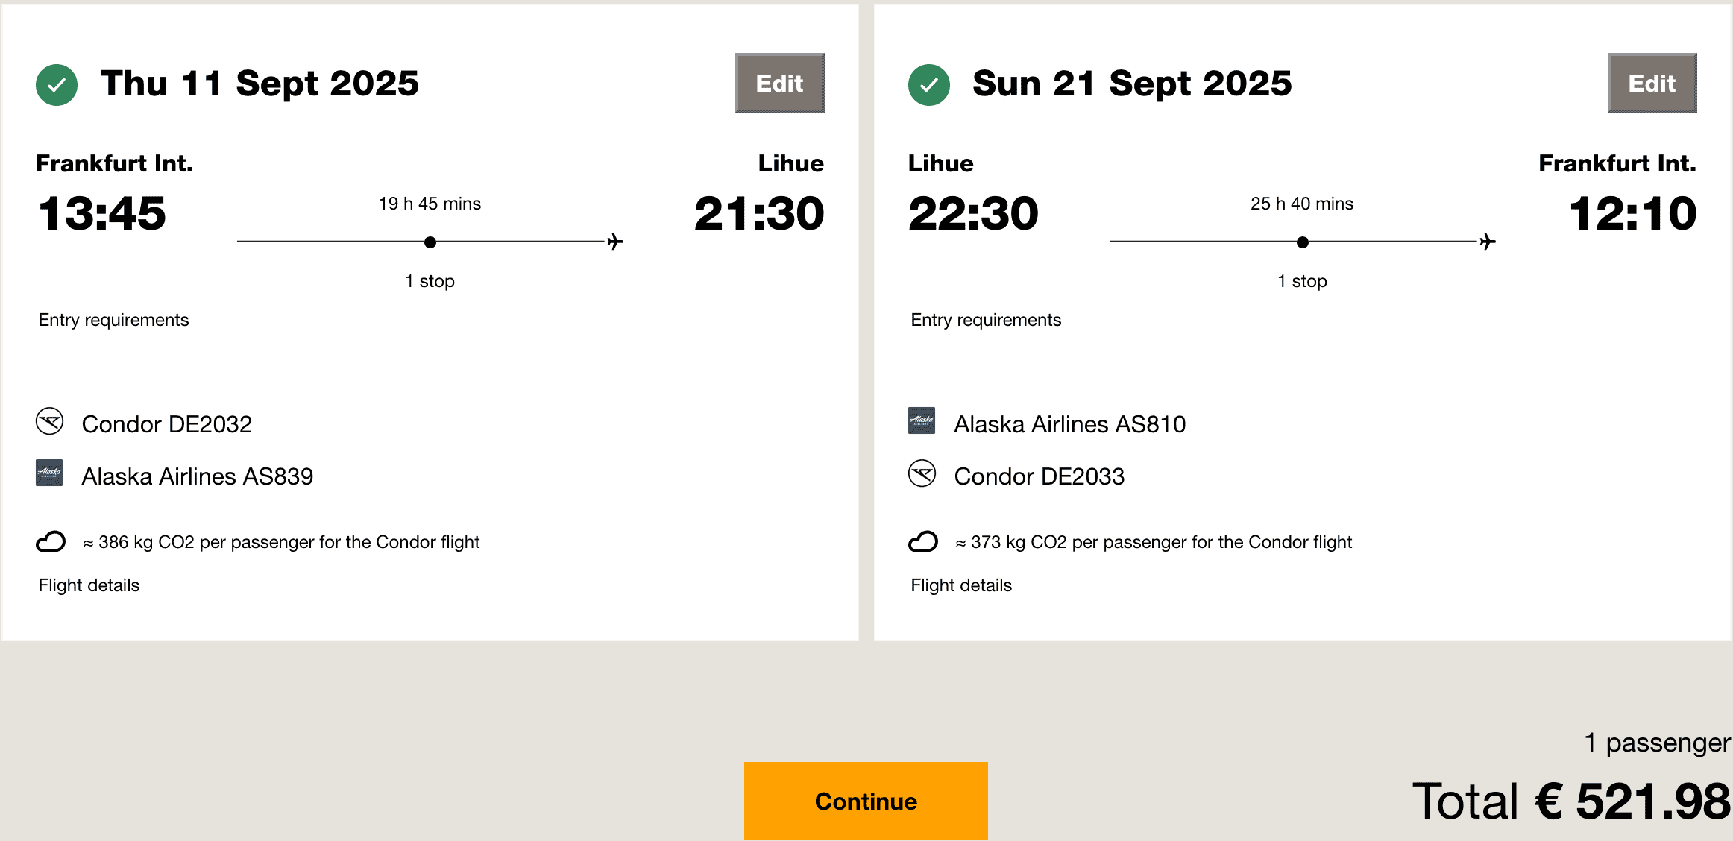1733x841 pixels.
Task: Click the Total € 521.98 price
Action: tap(1570, 801)
